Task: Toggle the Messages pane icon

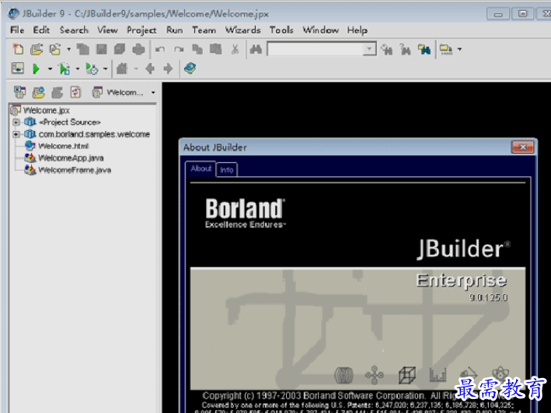Action: tap(18, 68)
